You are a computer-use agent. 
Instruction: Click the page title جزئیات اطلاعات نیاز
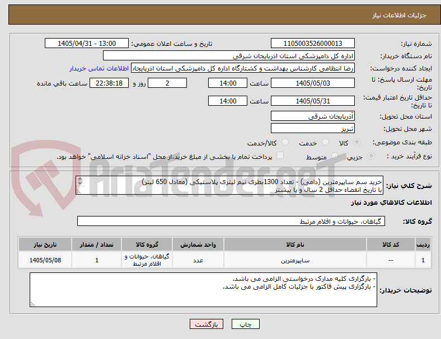point(400,15)
